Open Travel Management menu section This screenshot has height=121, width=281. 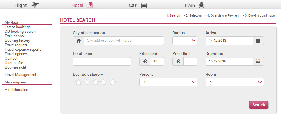[x=21, y=75]
